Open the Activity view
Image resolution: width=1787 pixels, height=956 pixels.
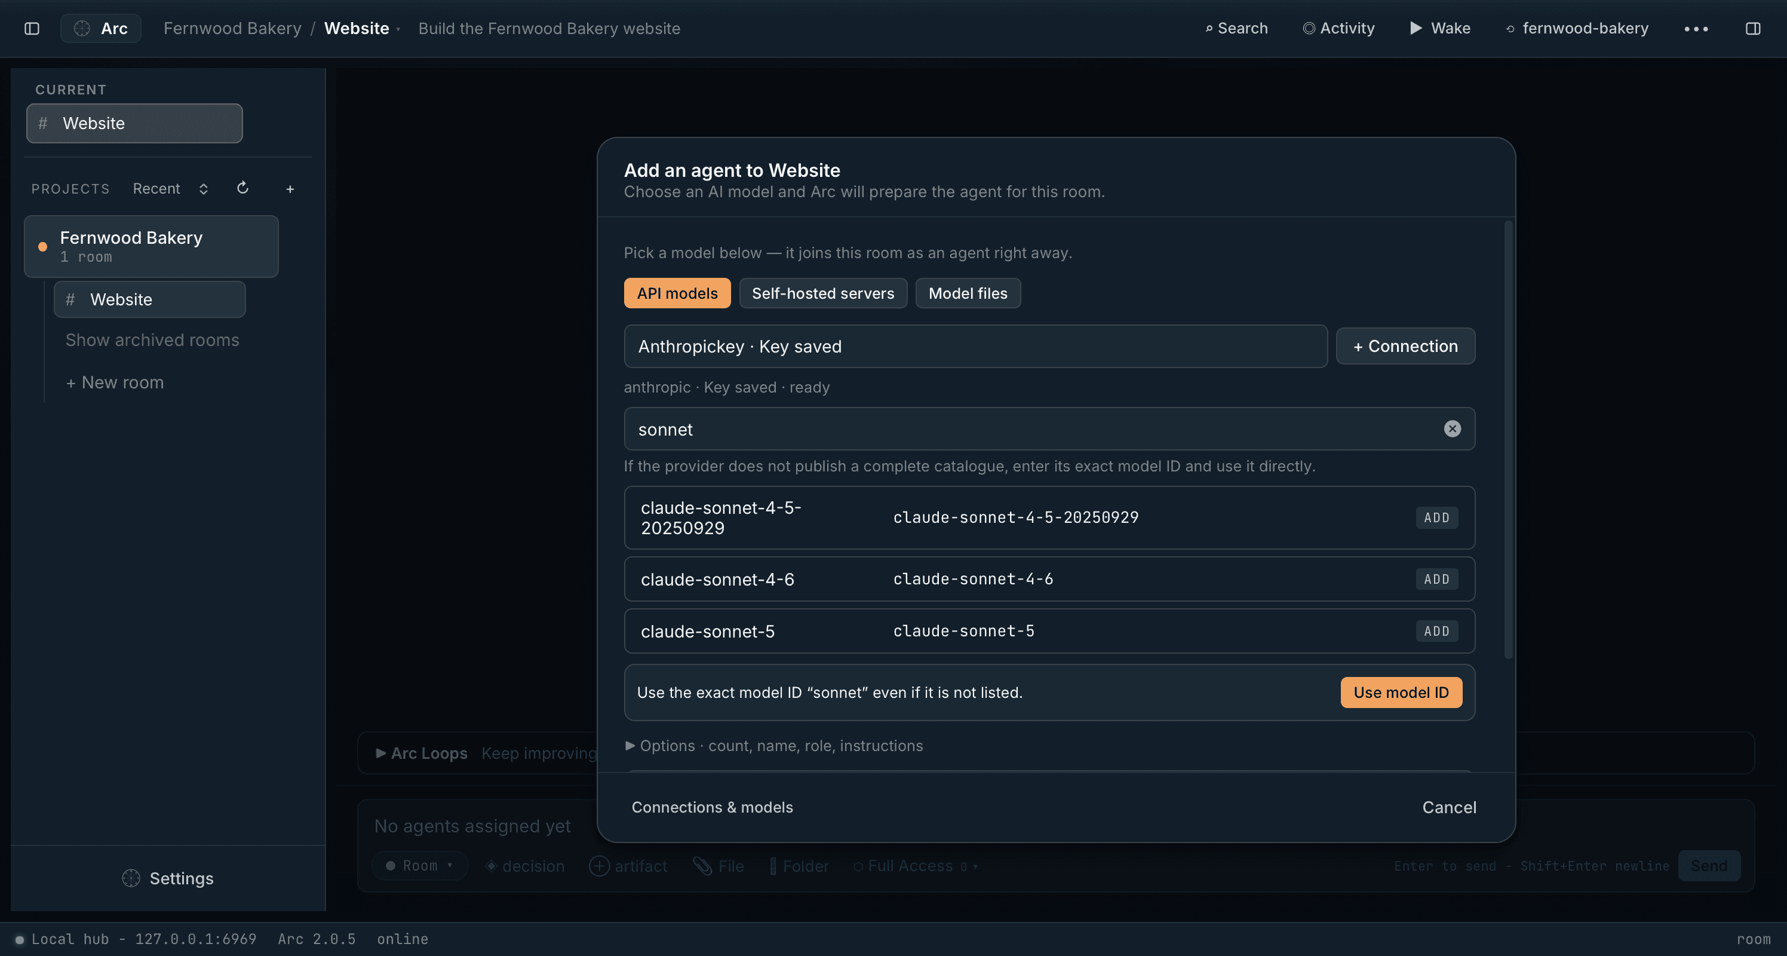coord(1339,29)
